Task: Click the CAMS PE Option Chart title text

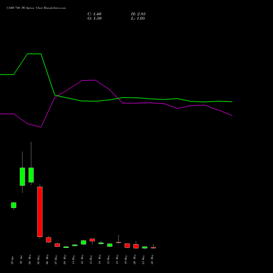Action: pos(36,8)
